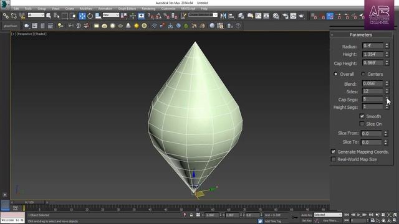This screenshot has width=399, height=224.
Task: Click the Maximize Viewport Toggle icon
Action: [x=395, y=221]
